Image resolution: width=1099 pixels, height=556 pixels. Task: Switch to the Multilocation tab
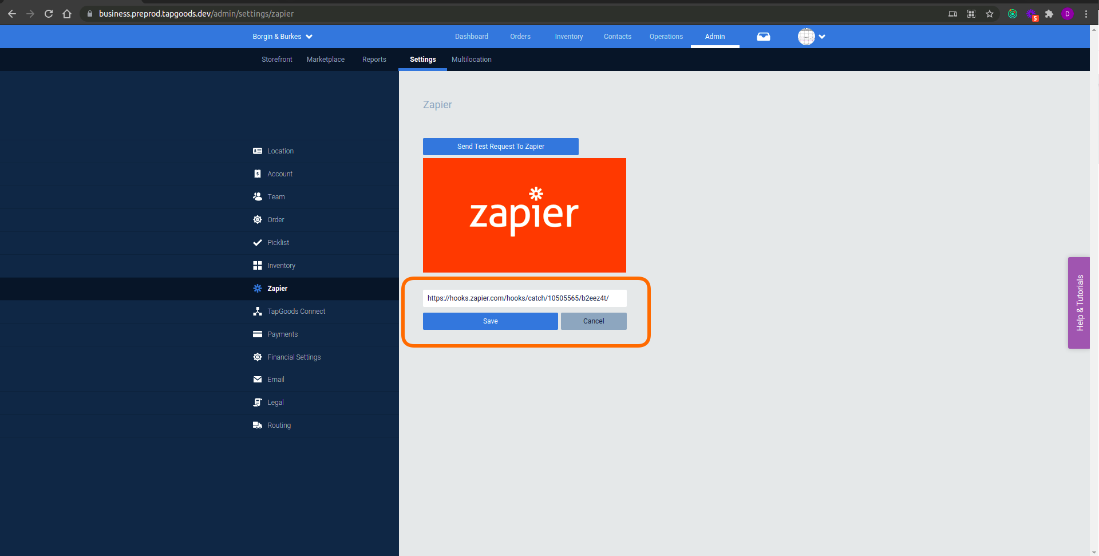click(x=472, y=60)
